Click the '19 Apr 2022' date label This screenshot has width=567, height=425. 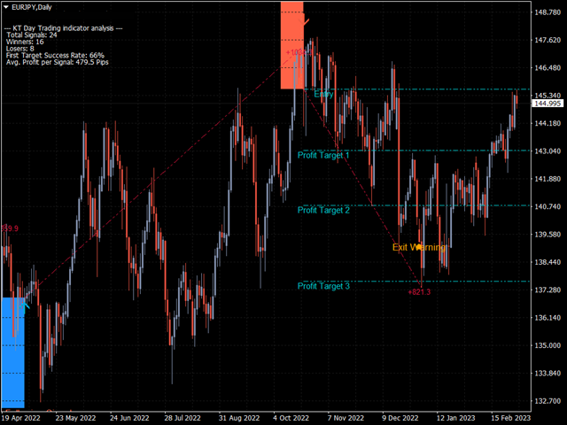click(20, 418)
